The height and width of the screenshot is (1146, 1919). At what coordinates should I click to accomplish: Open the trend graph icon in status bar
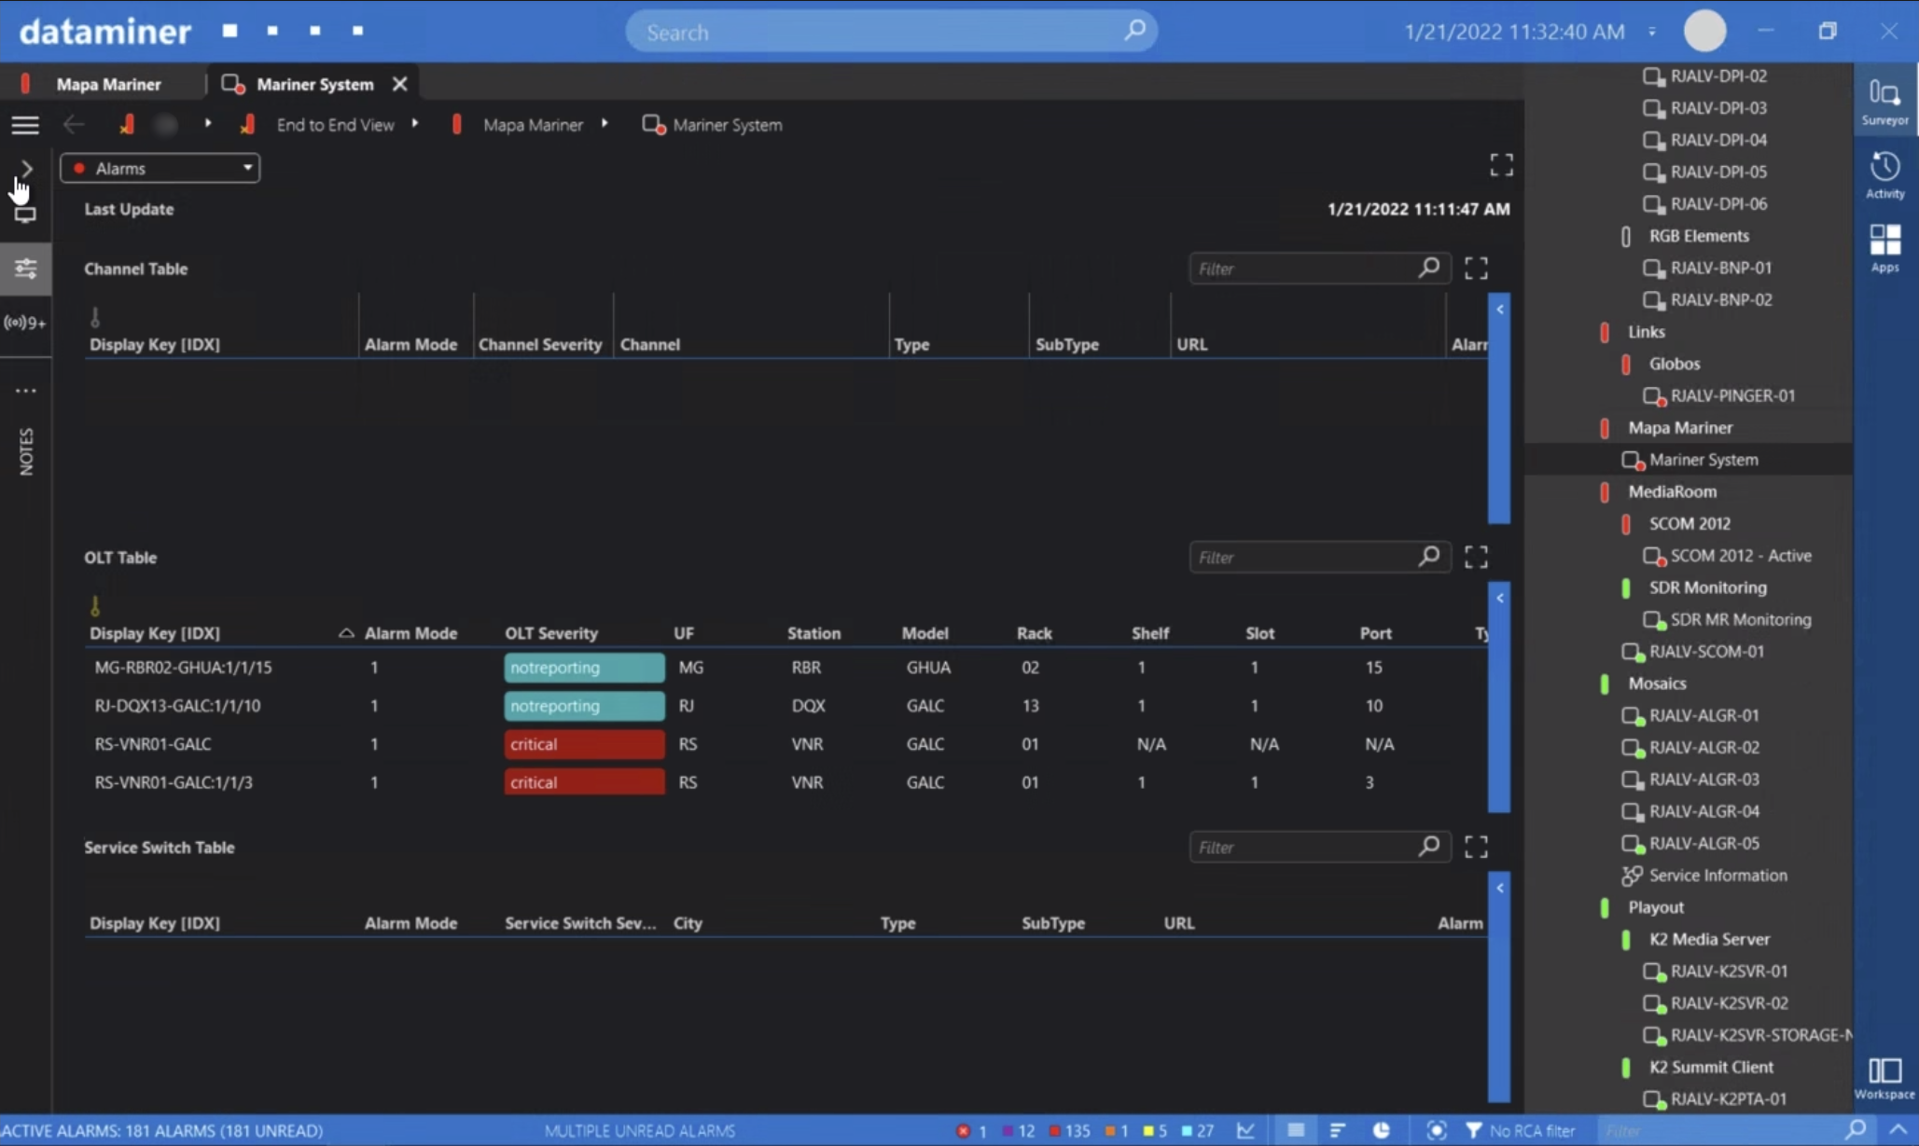click(x=1245, y=1130)
